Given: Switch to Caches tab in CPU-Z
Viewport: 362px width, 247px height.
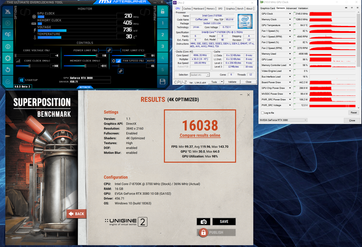Looking at the screenshot, I should pos(187,9).
